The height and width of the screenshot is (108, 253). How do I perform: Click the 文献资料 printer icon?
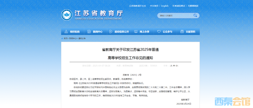[x=182, y=32]
